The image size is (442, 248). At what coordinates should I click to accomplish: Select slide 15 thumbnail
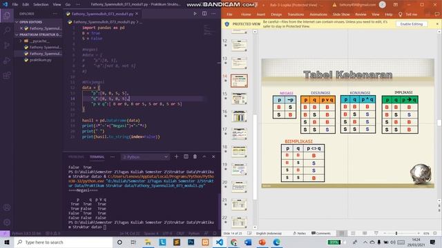tap(239, 99)
